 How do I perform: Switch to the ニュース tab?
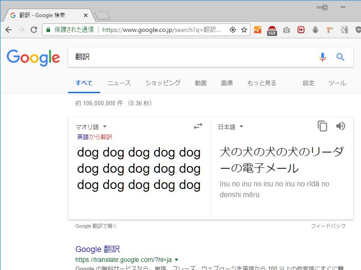(119, 83)
